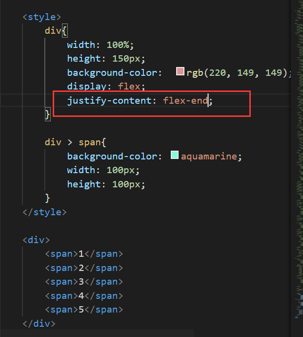Click the '<span>5</span>' line

[84, 310]
